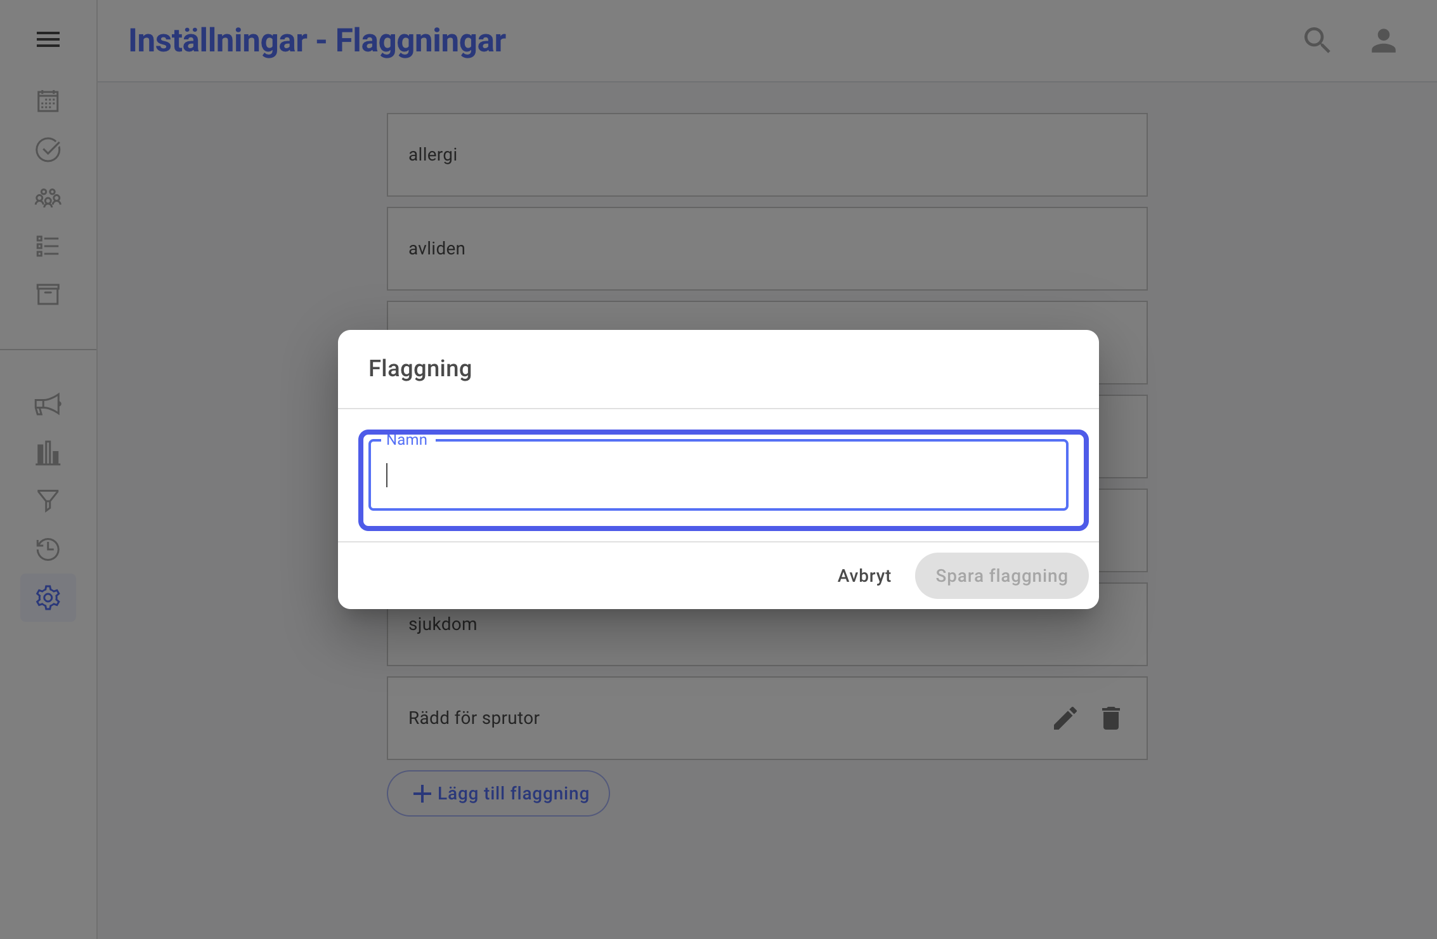Screen dimensions: 1437x939
Task: Select the settings gear icon
Action: tap(48, 598)
